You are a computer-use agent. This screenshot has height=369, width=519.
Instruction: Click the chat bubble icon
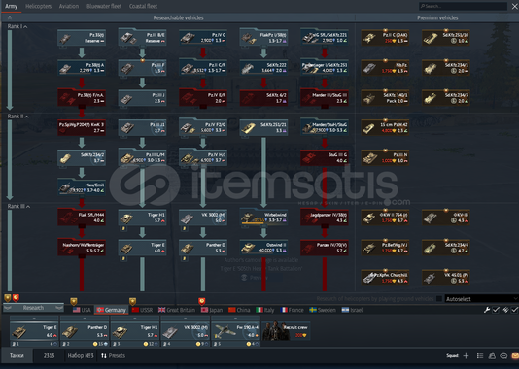tap(503, 355)
